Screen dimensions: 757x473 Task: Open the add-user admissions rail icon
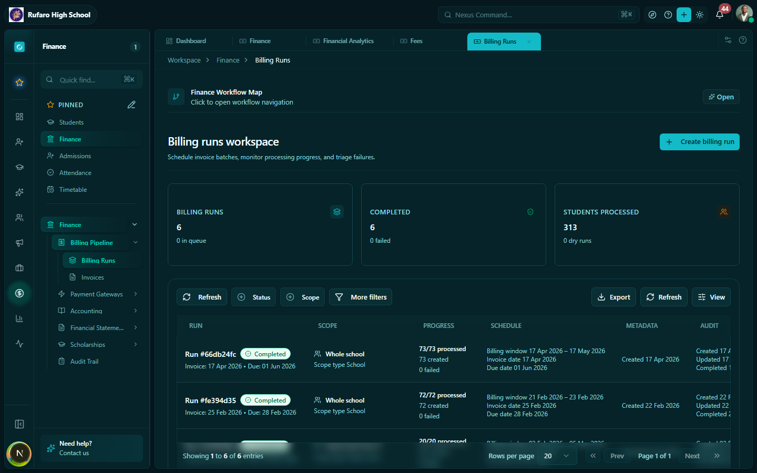[19, 142]
